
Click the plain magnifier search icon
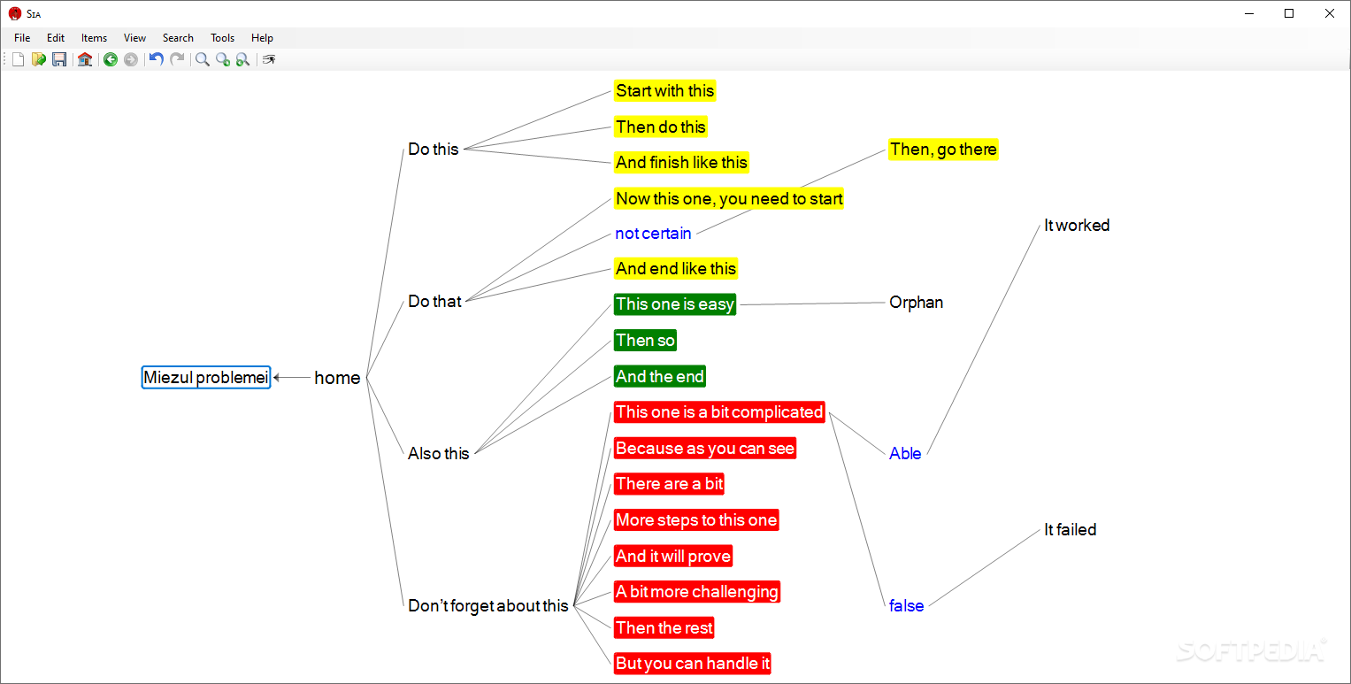(x=203, y=59)
